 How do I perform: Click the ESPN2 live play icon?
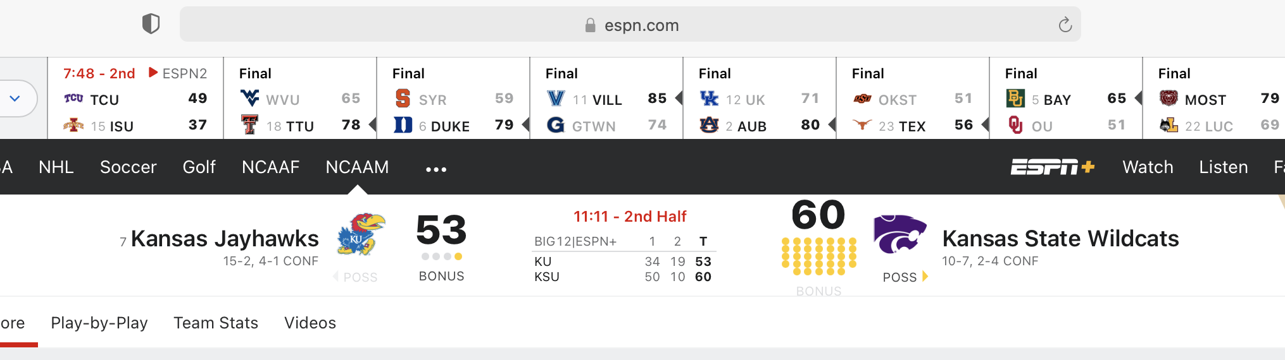pyautogui.click(x=153, y=73)
